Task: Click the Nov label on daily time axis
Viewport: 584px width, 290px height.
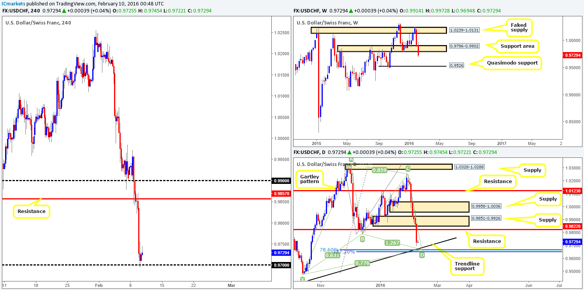Action: point(320,286)
